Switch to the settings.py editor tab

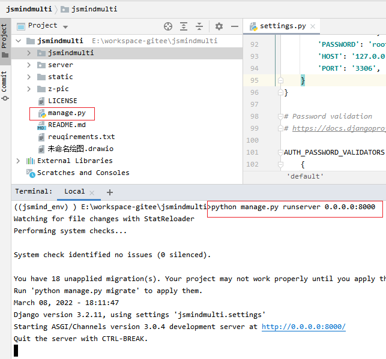pyautogui.click(x=283, y=26)
